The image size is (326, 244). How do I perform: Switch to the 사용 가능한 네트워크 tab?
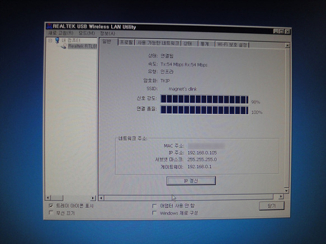(x=158, y=43)
